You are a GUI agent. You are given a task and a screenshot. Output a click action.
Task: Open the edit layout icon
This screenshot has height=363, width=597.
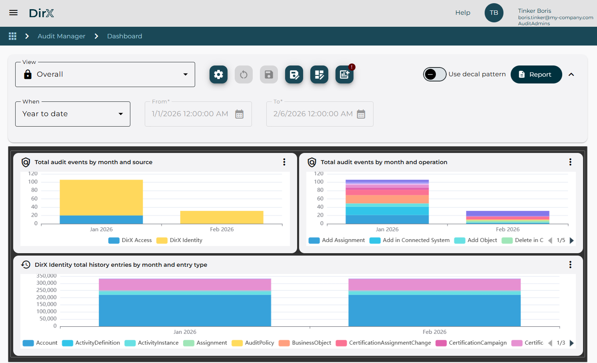[x=319, y=74]
